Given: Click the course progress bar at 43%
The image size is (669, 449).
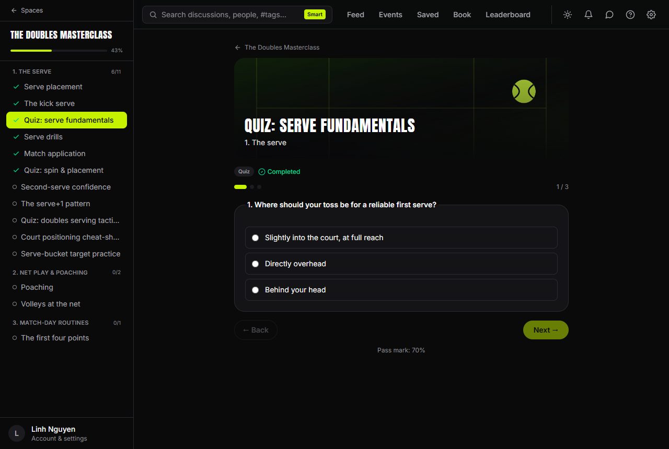Looking at the screenshot, I should coord(59,51).
